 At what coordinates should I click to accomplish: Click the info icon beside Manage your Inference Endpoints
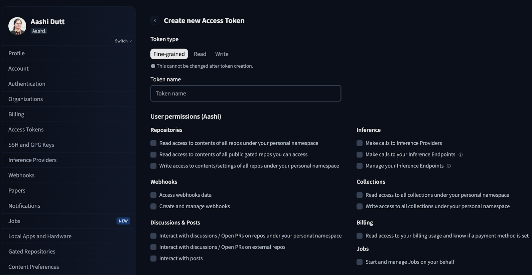pyautogui.click(x=449, y=166)
